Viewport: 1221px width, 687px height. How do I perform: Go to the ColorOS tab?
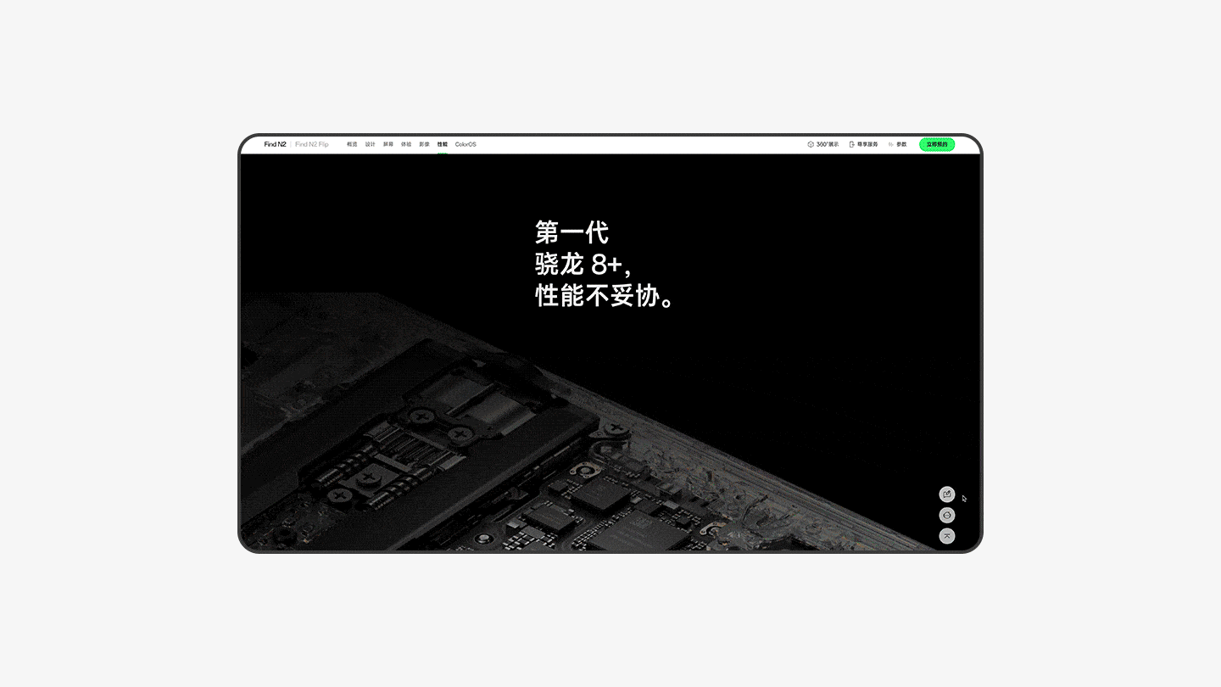click(466, 144)
